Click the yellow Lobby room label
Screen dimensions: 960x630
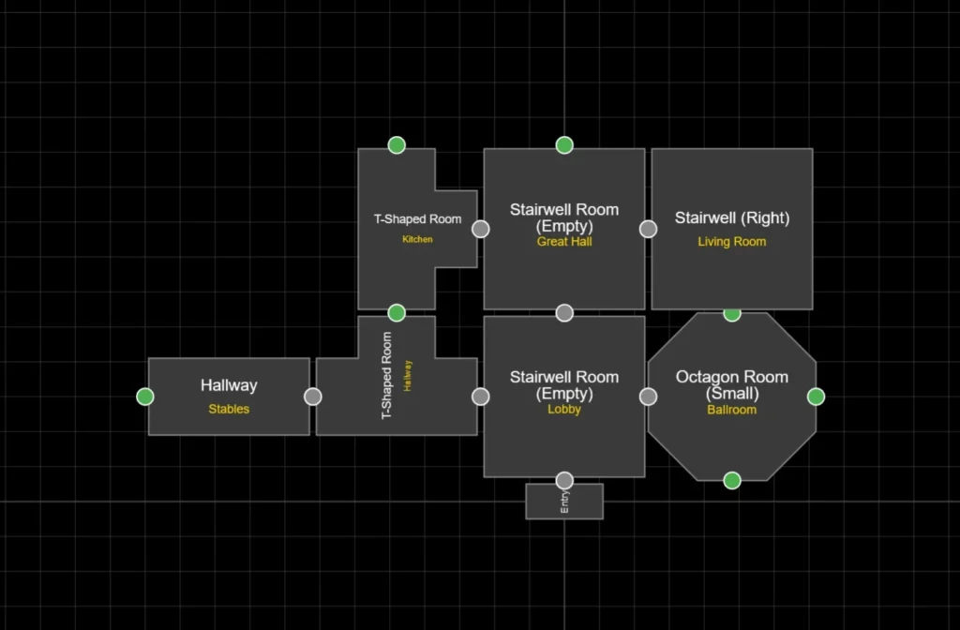[563, 410]
